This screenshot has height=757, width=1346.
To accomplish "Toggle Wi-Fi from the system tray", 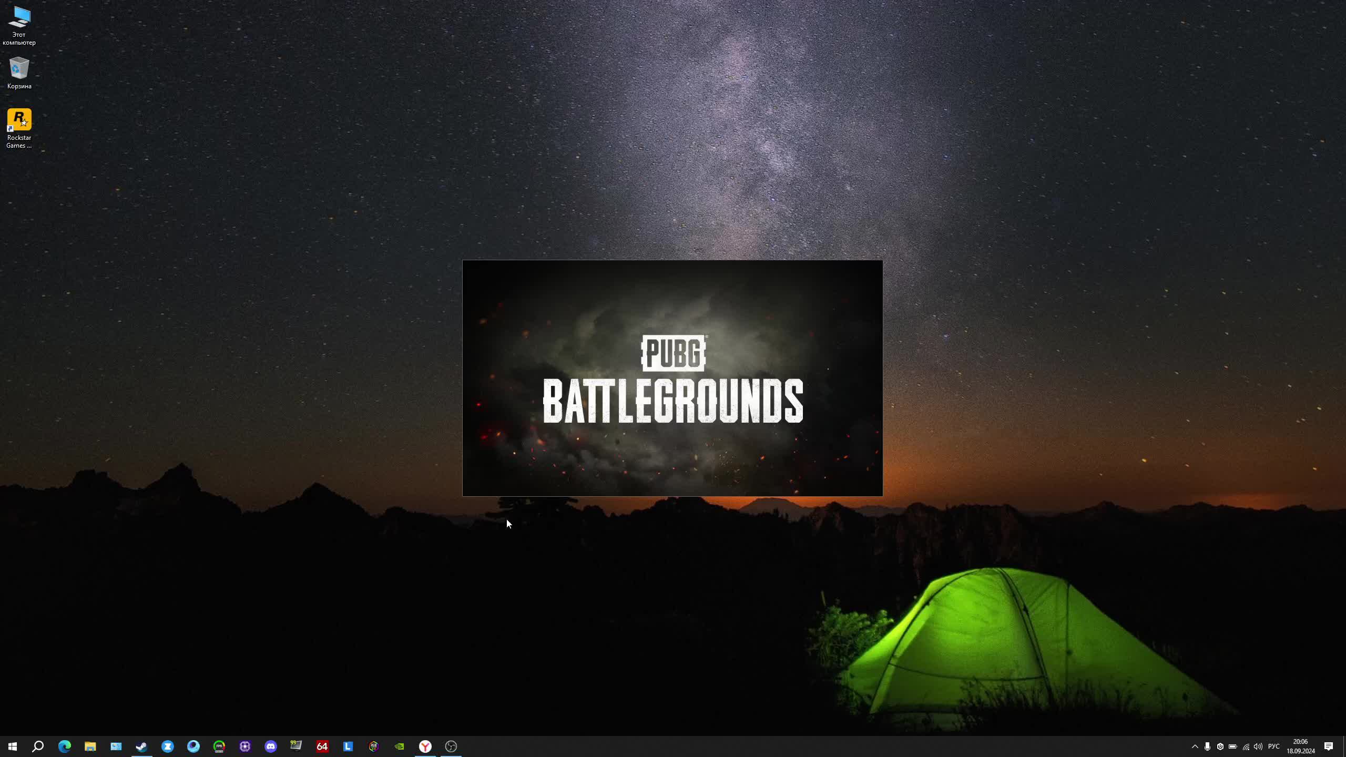I will tap(1246, 746).
